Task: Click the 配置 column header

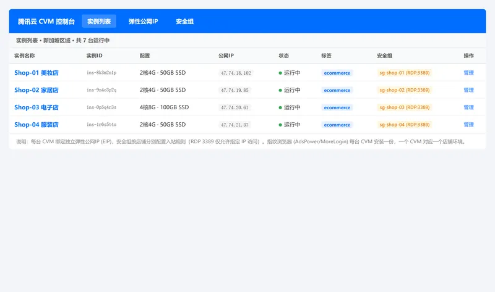Action: [x=145, y=56]
